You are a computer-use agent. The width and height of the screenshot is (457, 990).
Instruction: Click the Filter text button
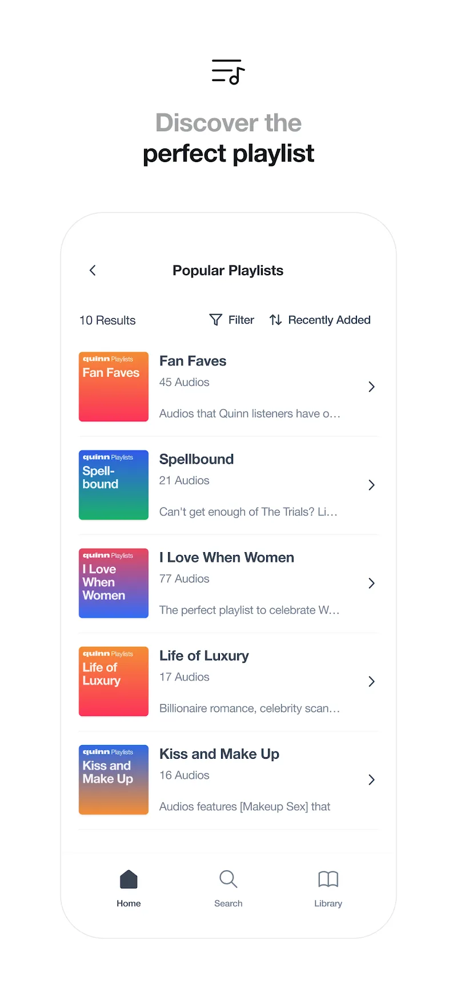pyautogui.click(x=241, y=320)
